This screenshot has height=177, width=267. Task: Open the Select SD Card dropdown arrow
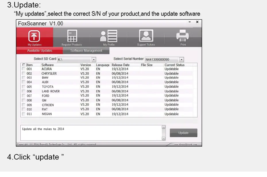(x=94, y=60)
